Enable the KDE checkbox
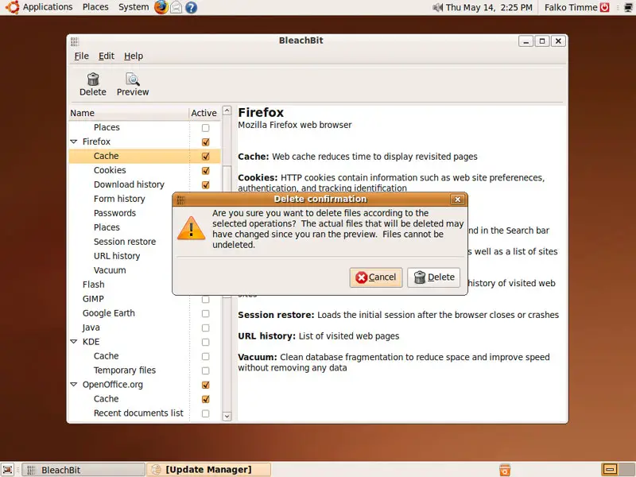The width and height of the screenshot is (636, 477). (x=206, y=342)
